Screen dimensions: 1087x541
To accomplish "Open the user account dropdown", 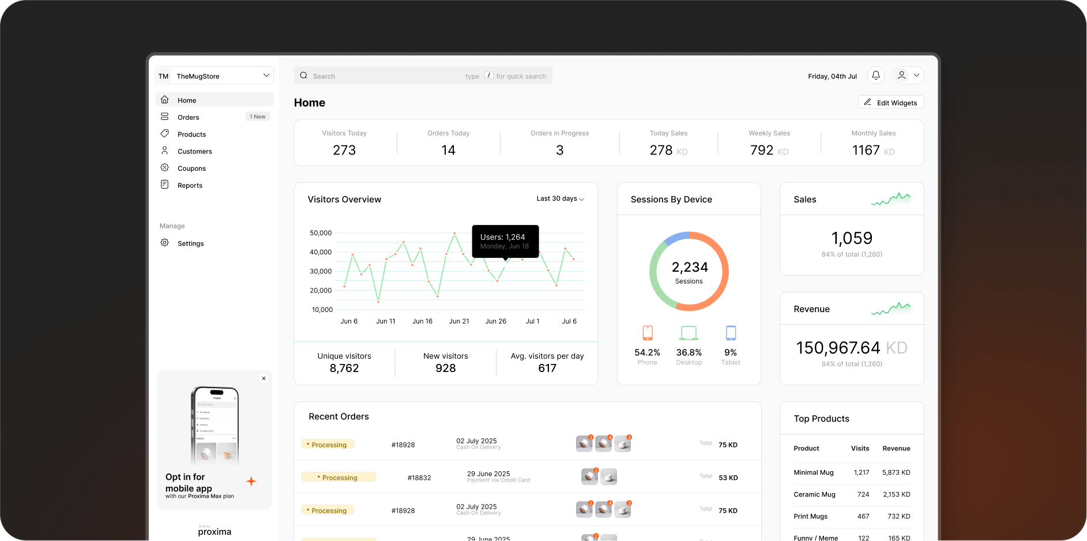I will 908,76.
